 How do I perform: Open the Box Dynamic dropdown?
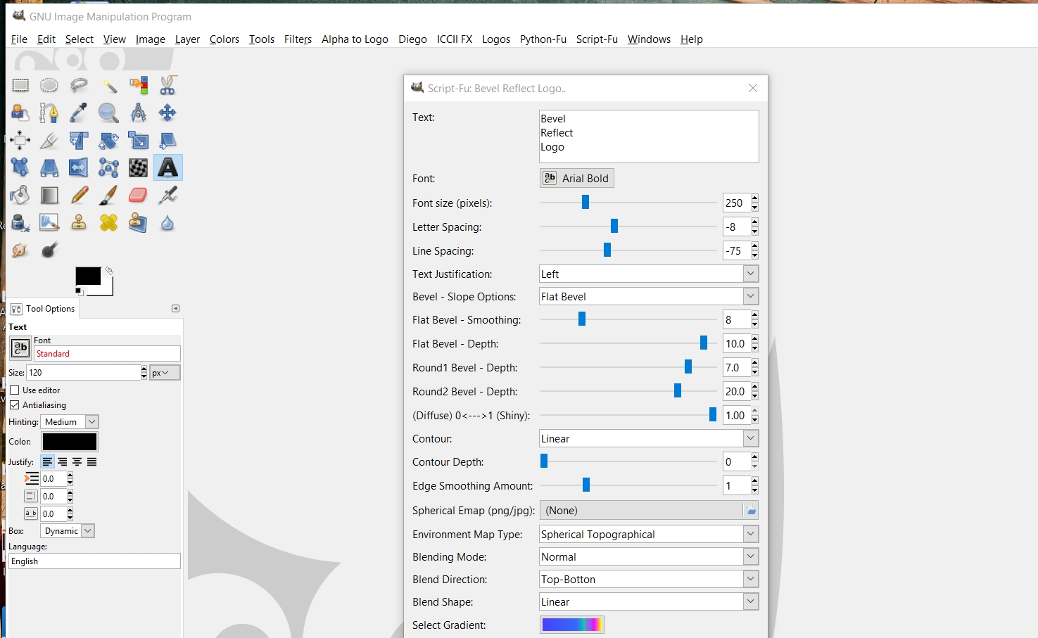[x=68, y=531]
